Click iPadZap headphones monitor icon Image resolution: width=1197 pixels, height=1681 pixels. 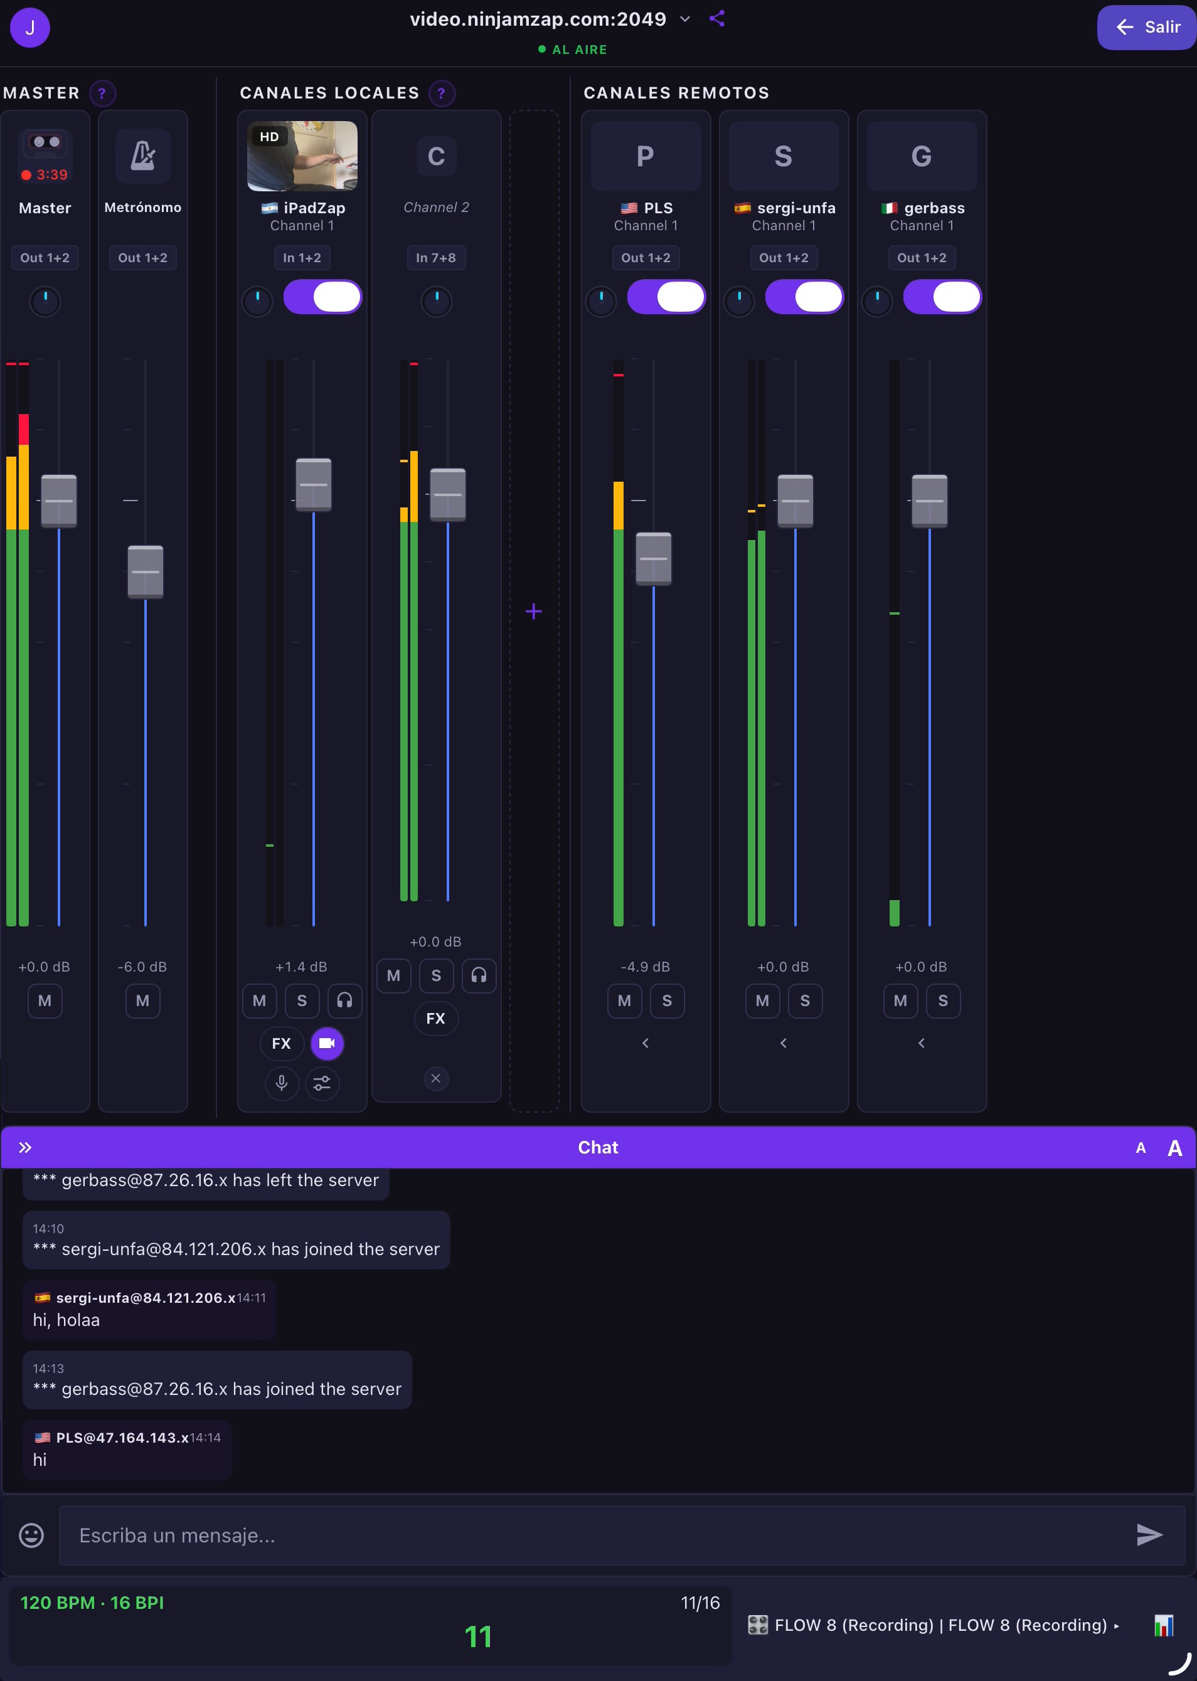pyautogui.click(x=345, y=1001)
